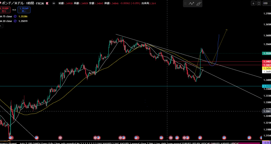Screen dimensions: 271x144
Task: Click the pink flag icon beside FXCM
Action: point(47,3)
